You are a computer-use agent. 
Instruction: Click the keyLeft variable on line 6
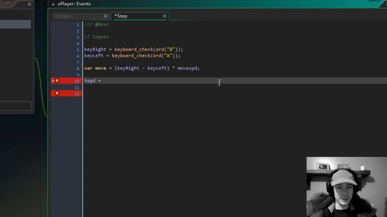(94, 55)
